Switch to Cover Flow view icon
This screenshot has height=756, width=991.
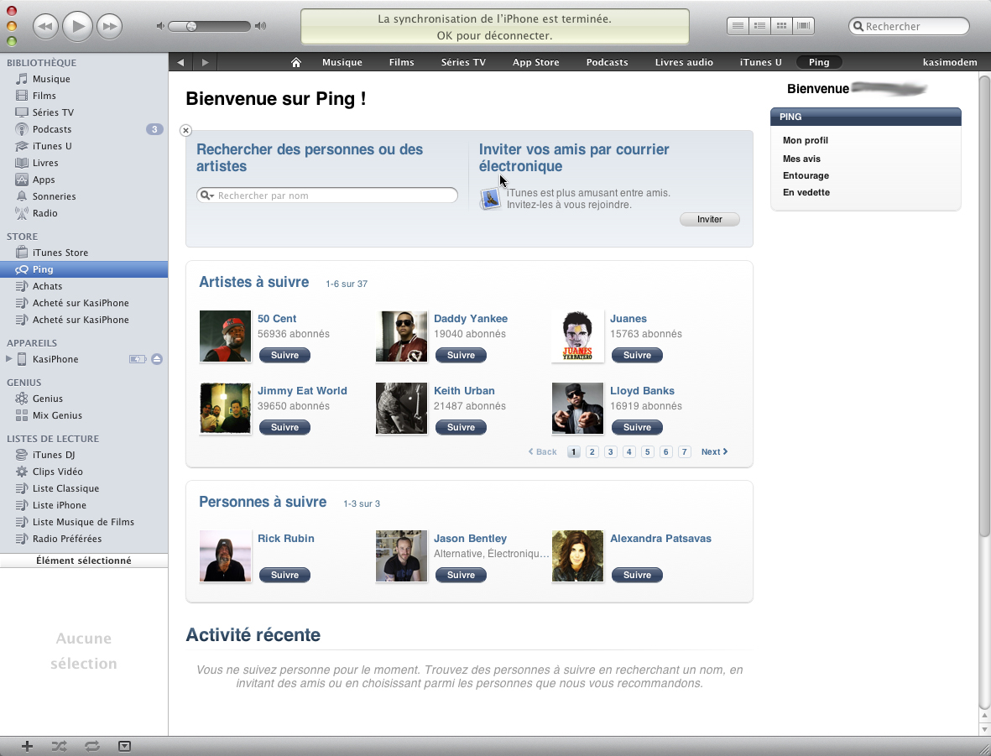tap(803, 26)
